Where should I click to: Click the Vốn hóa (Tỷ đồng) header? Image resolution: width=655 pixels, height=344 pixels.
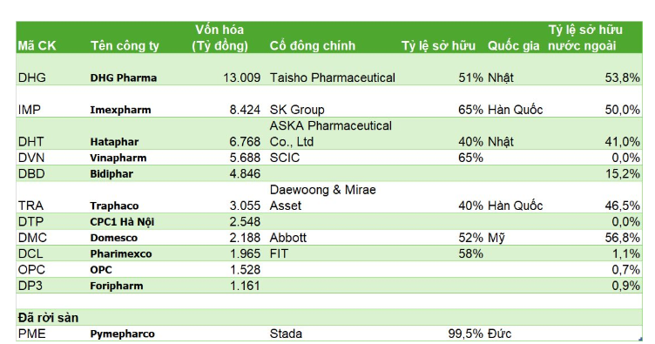point(219,37)
